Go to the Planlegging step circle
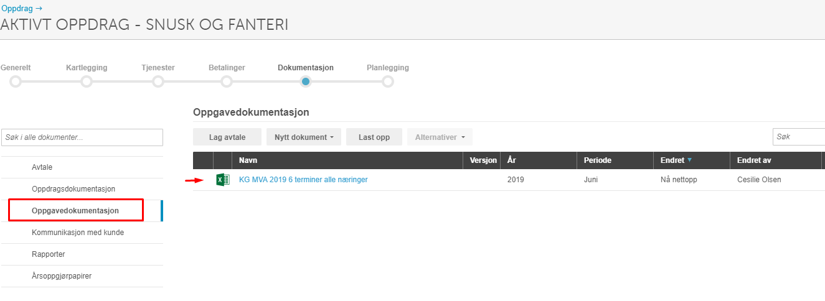The height and width of the screenshot is (301, 825). pyautogui.click(x=388, y=81)
